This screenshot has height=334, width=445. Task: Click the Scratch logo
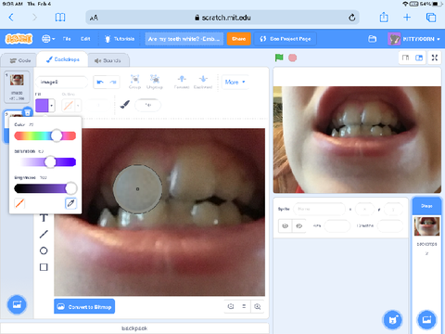point(19,39)
